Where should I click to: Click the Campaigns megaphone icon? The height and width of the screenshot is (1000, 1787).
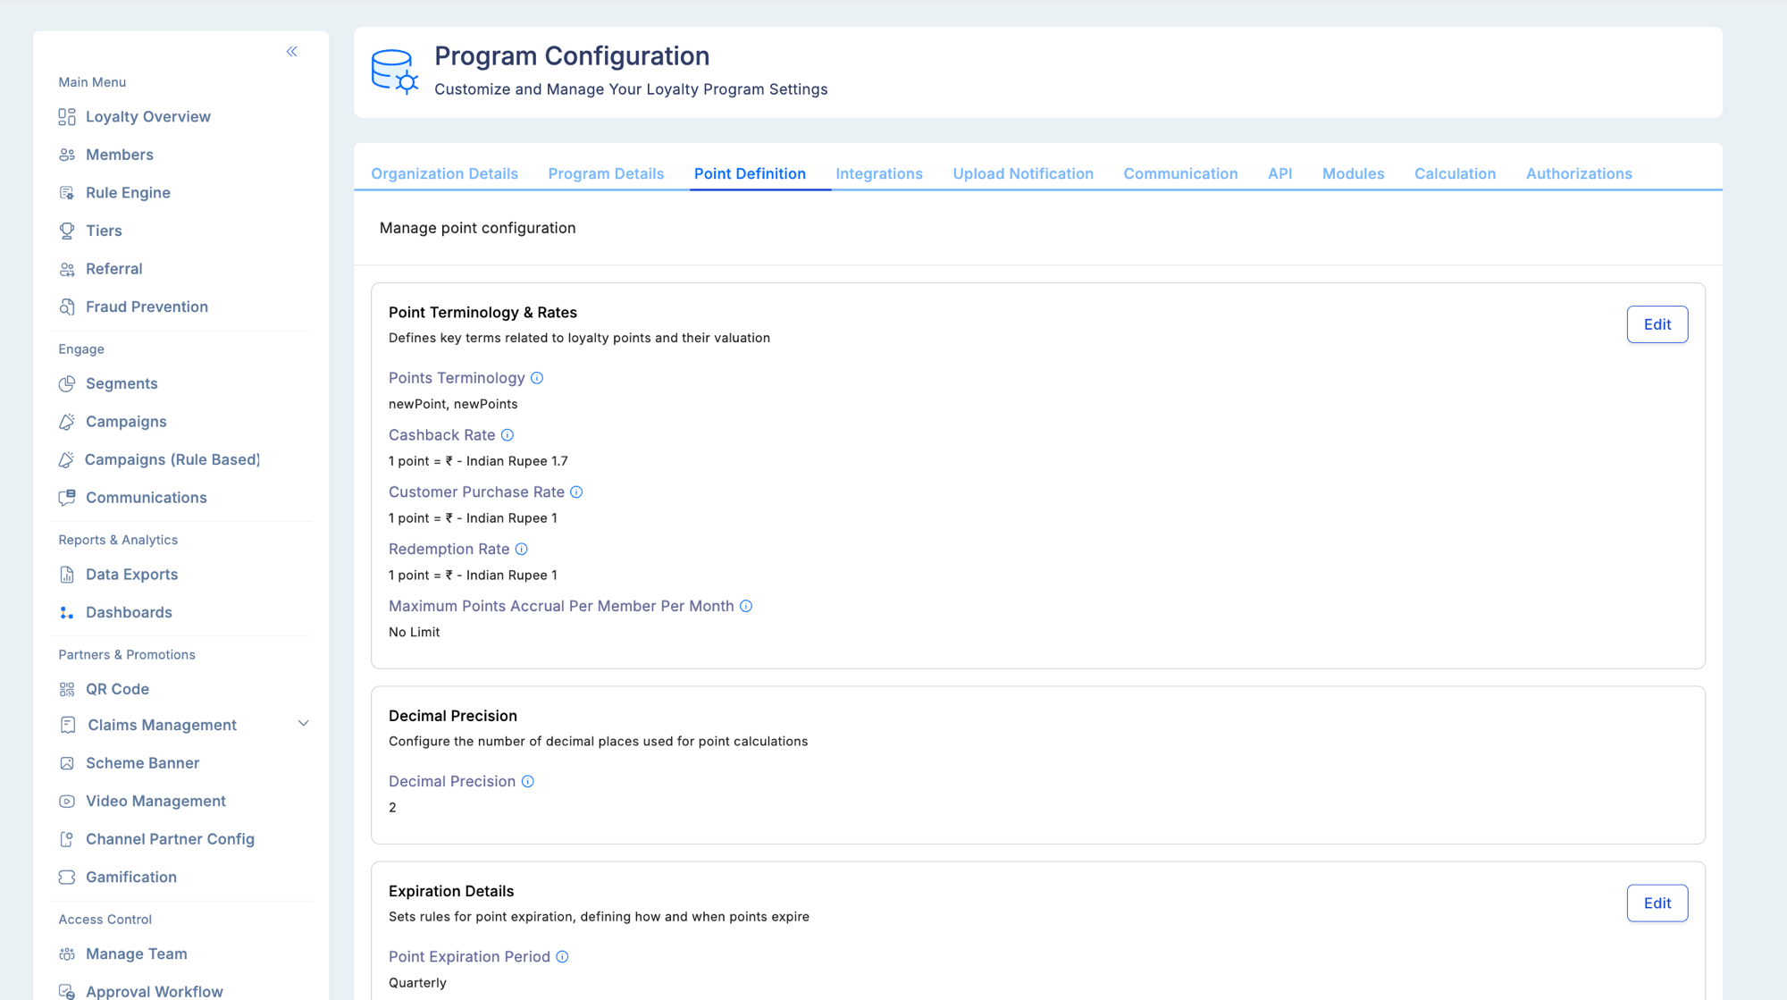67,422
